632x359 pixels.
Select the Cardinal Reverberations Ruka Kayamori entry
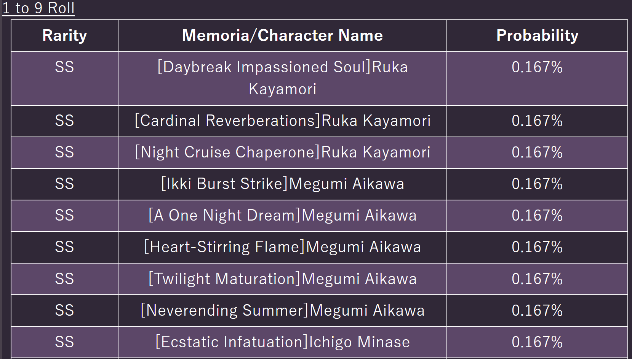tap(282, 121)
